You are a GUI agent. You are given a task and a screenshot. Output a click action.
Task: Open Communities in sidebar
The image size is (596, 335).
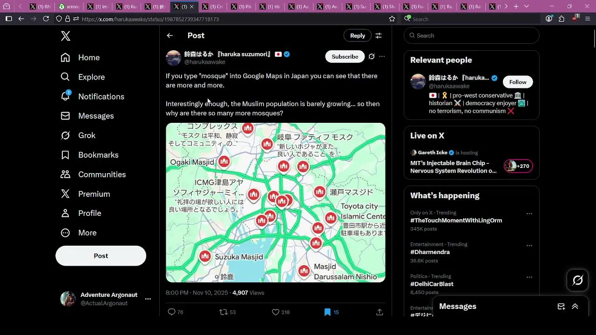[93, 174]
